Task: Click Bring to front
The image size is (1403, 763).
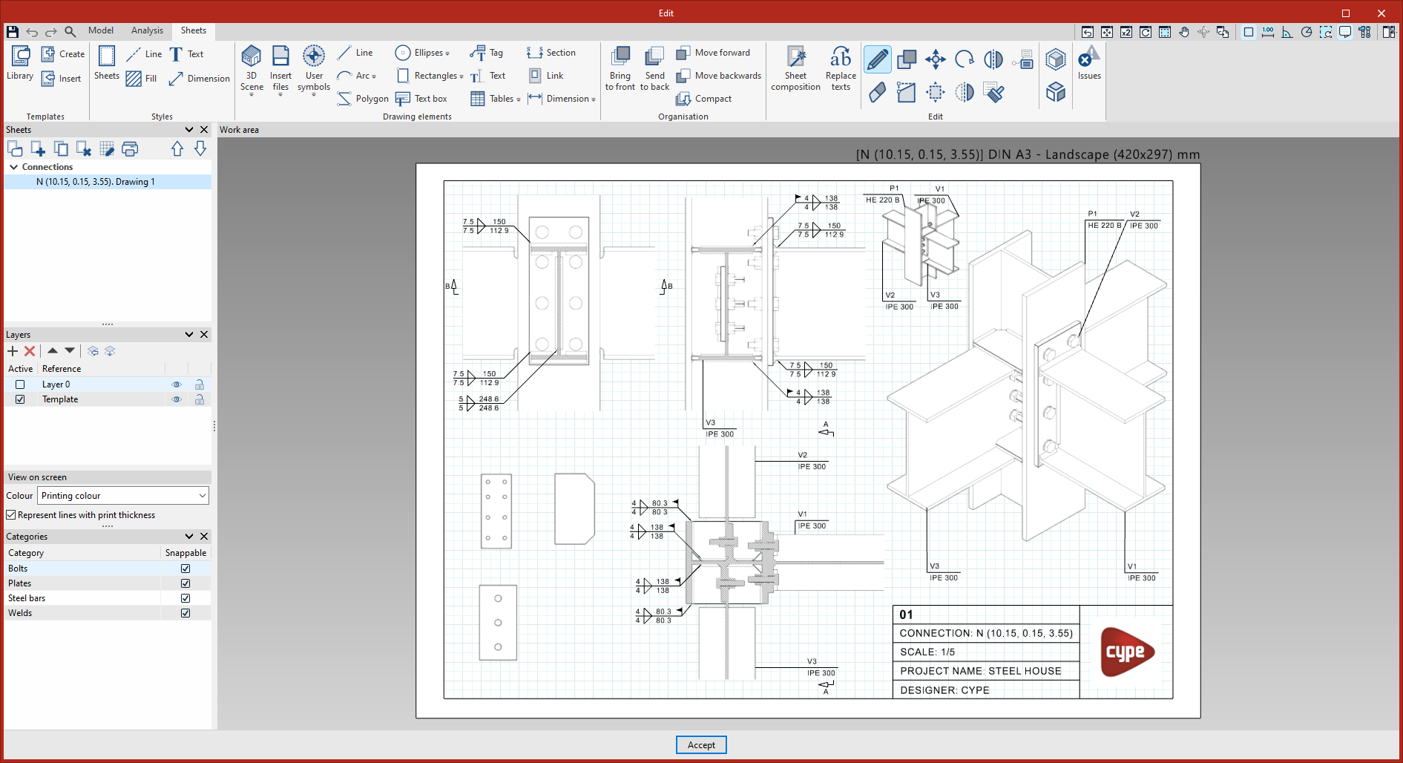Action: (620, 69)
